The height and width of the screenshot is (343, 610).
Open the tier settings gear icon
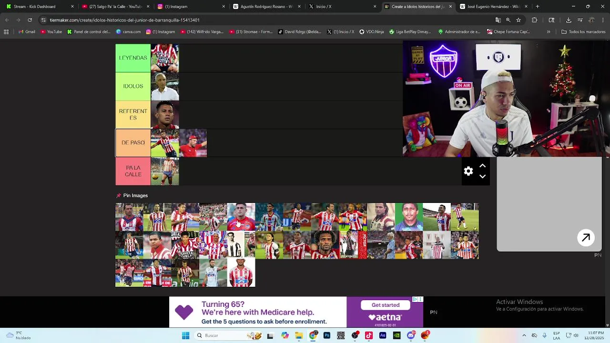click(468, 171)
